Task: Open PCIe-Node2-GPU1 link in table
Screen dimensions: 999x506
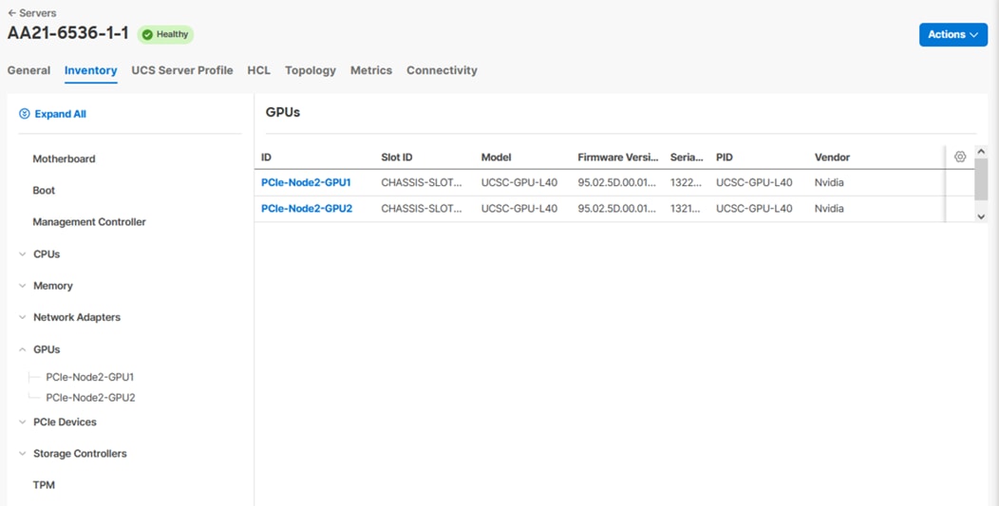Action: [x=306, y=182]
